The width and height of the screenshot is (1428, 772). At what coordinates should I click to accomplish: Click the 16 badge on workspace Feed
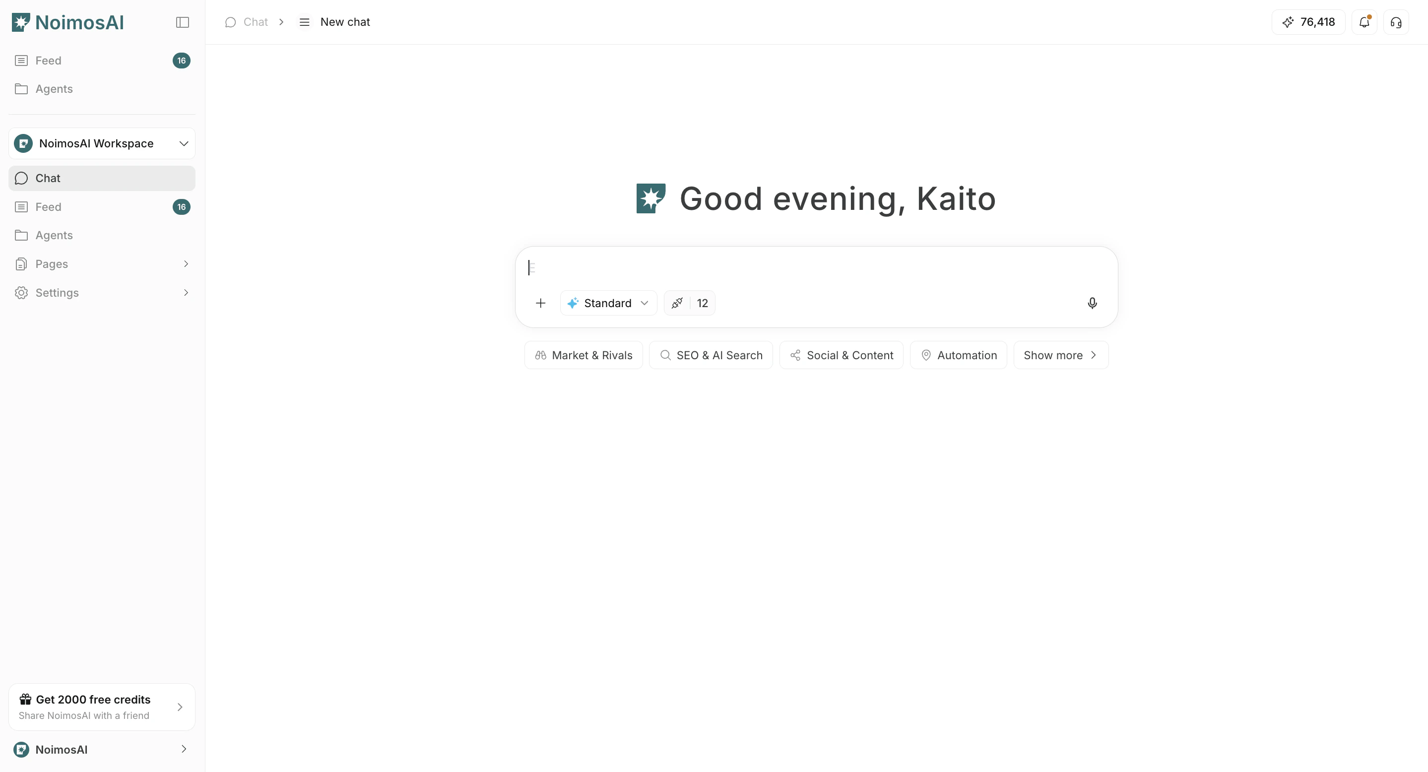coord(181,207)
